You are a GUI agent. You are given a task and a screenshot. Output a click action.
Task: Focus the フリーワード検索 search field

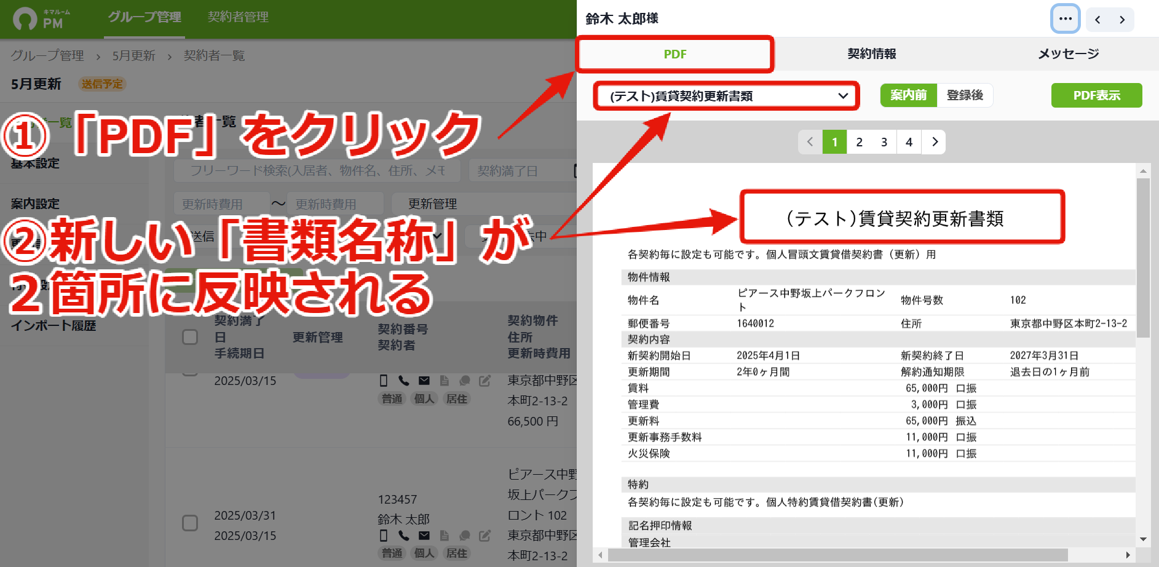tap(317, 170)
